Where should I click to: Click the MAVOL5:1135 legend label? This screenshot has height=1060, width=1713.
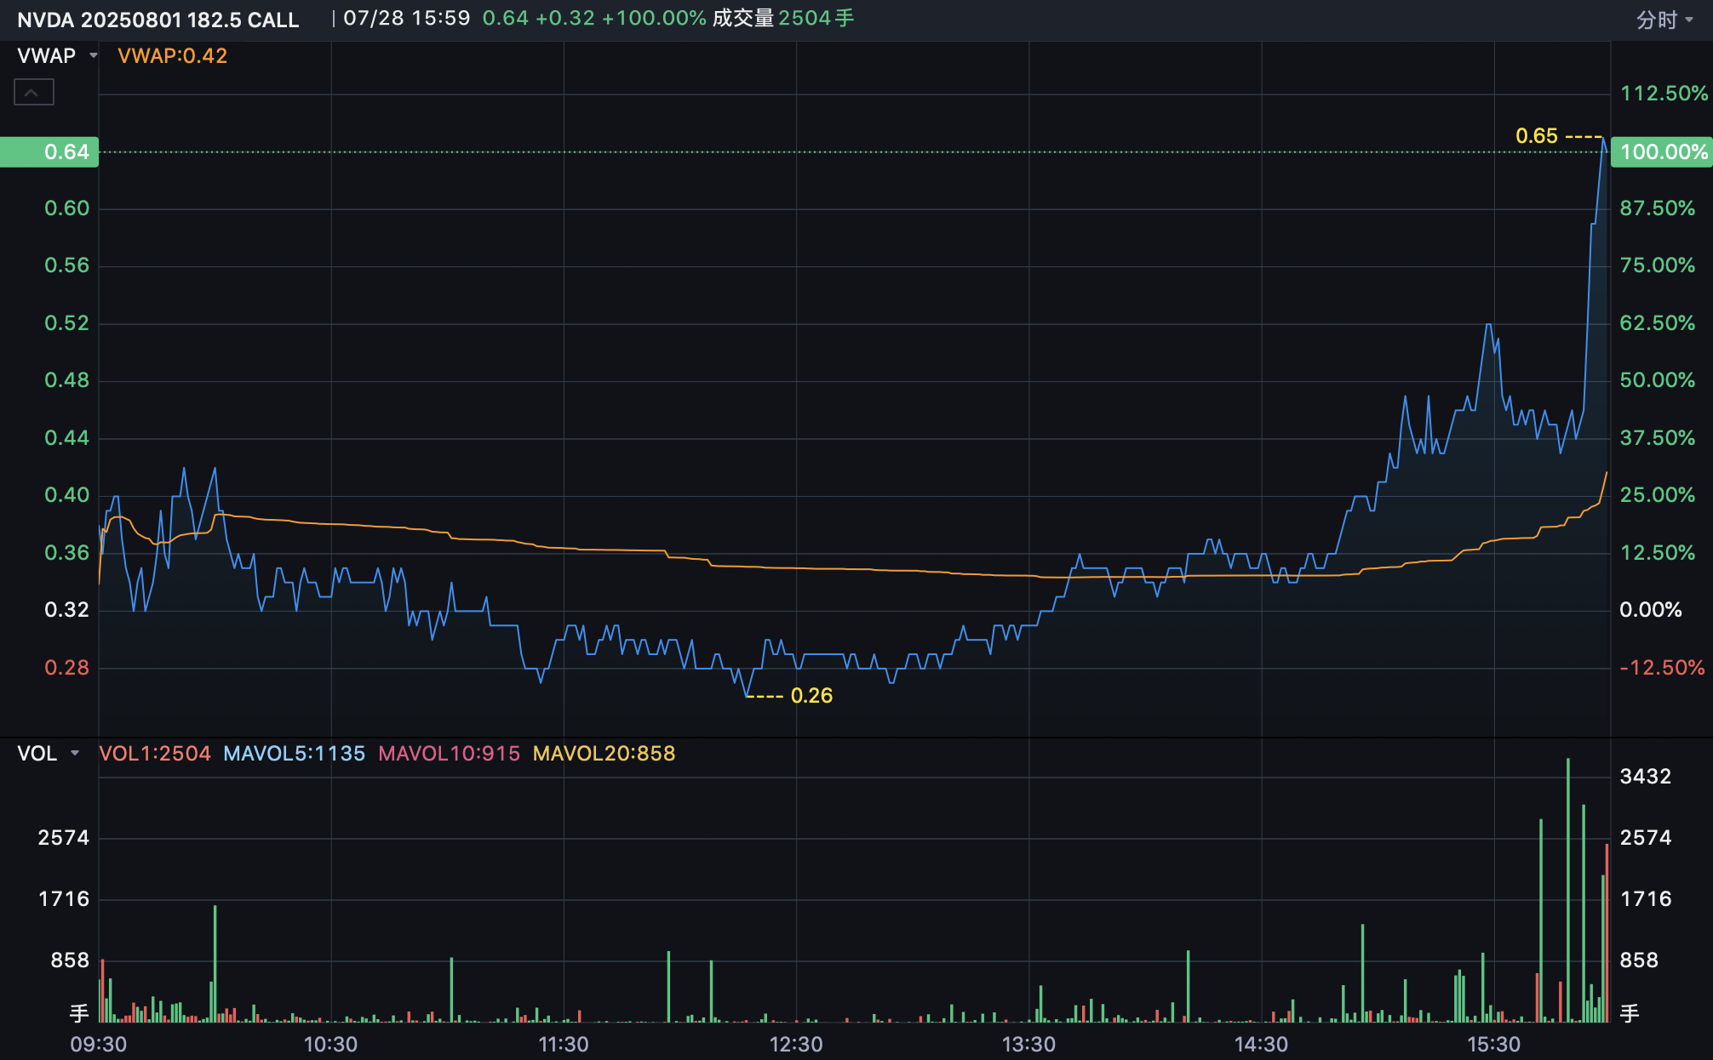(x=294, y=754)
